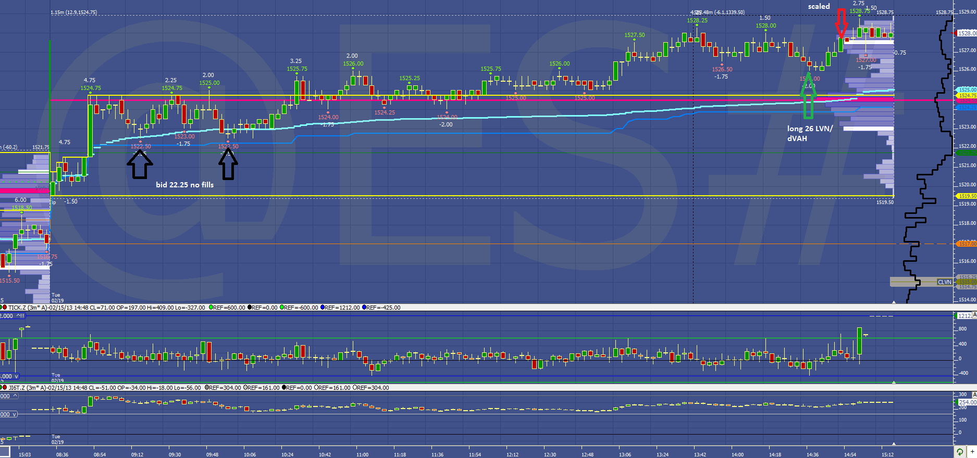Viewport: 977px width, 458px height.
Task: Select the JI6T.Z (3m* A) pane title
Action: (x=27, y=388)
